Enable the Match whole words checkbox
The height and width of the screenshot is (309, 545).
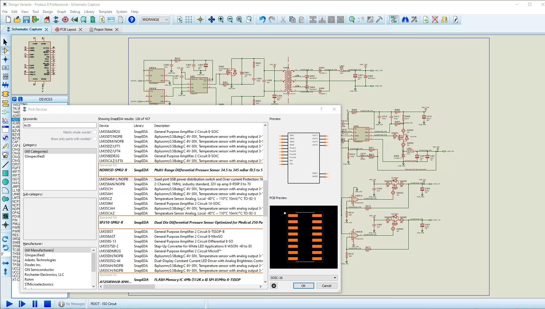pos(95,132)
